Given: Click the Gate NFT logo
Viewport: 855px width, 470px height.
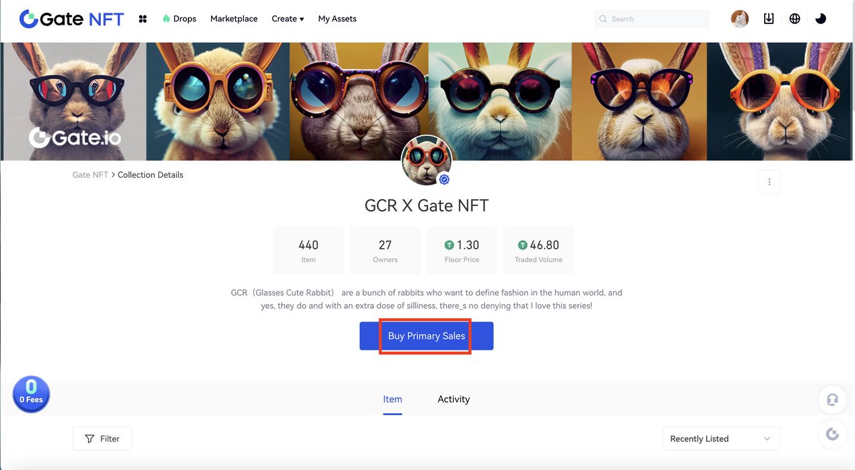Looking at the screenshot, I should pos(71,19).
